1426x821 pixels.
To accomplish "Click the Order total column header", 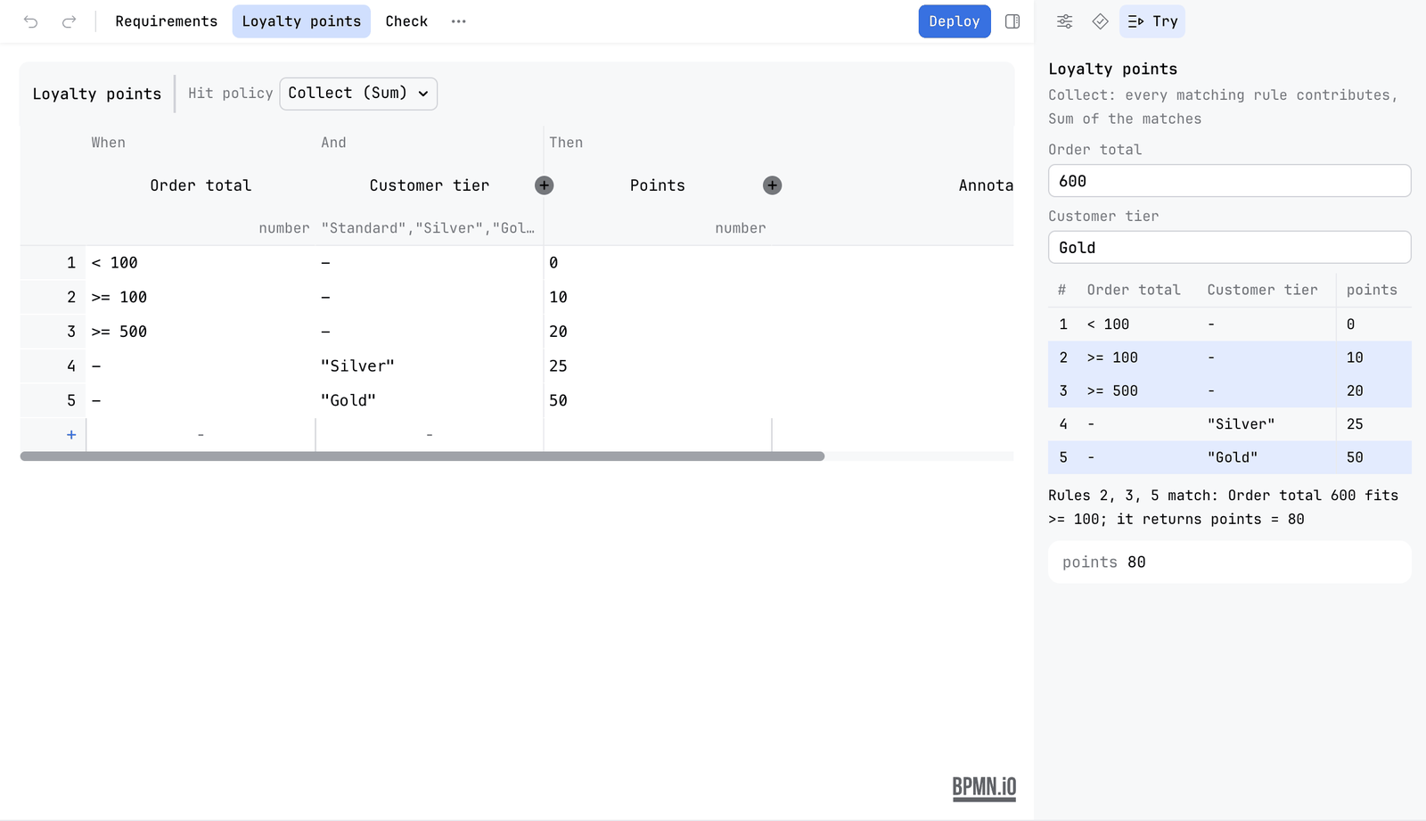I will [201, 185].
